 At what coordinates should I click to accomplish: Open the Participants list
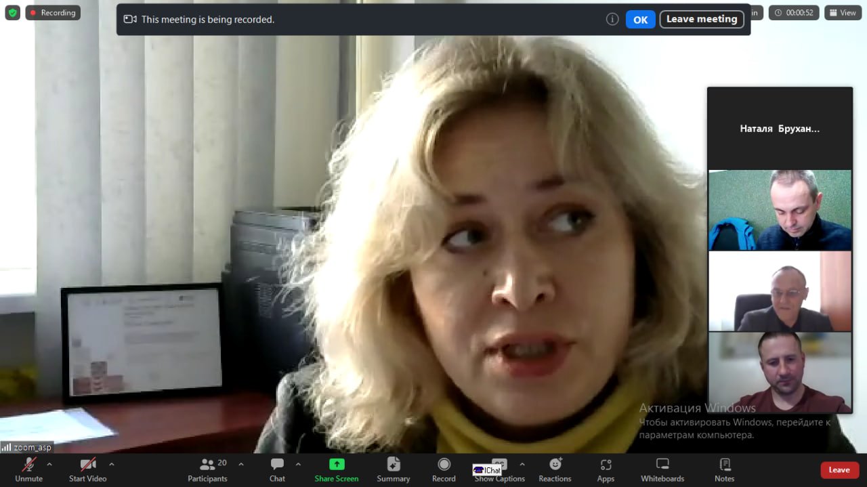(x=207, y=469)
